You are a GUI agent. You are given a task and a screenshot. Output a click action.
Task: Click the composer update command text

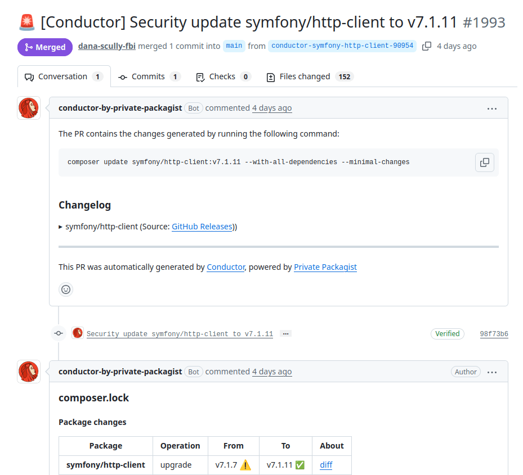click(x=239, y=162)
